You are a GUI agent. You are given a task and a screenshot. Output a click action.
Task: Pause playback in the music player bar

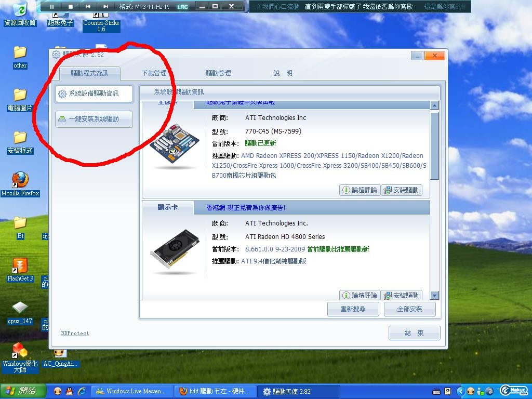point(52,6)
